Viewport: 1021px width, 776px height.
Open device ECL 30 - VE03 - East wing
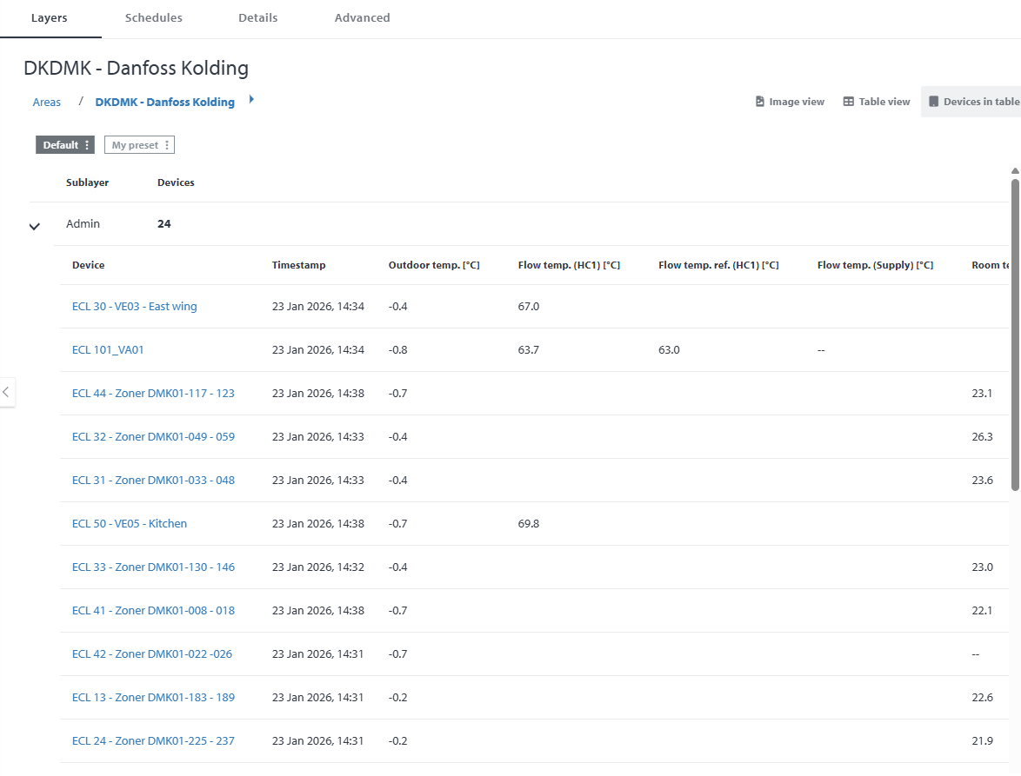(x=134, y=306)
